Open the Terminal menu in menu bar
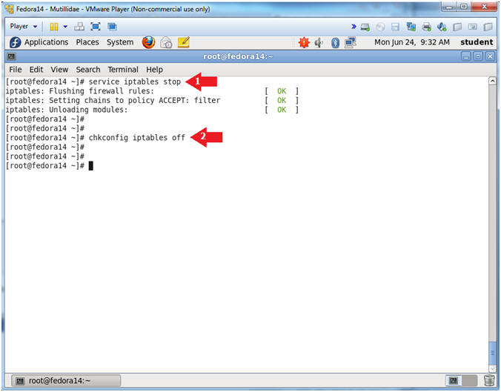This screenshot has height=392, width=501. pyautogui.click(x=123, y=70)
